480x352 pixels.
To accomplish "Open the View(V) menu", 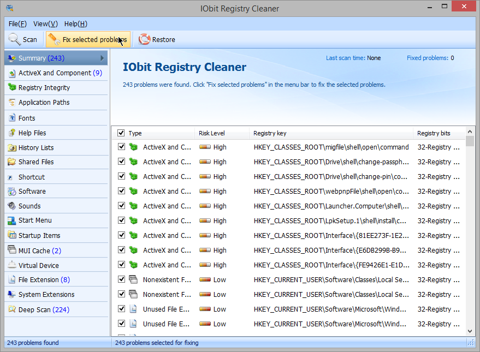I will [45, 24].
